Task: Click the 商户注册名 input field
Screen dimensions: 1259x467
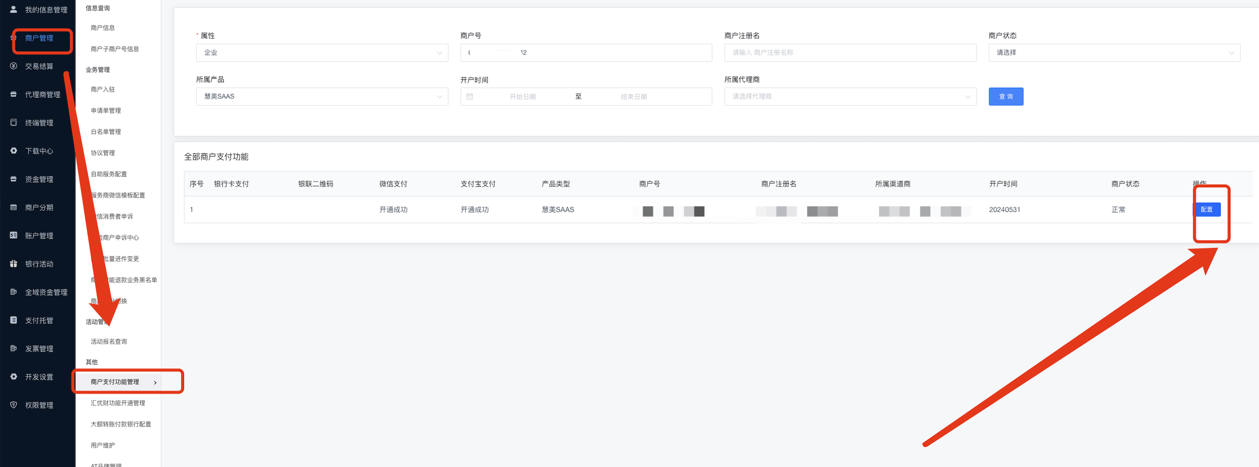Action: click(850, 52)
